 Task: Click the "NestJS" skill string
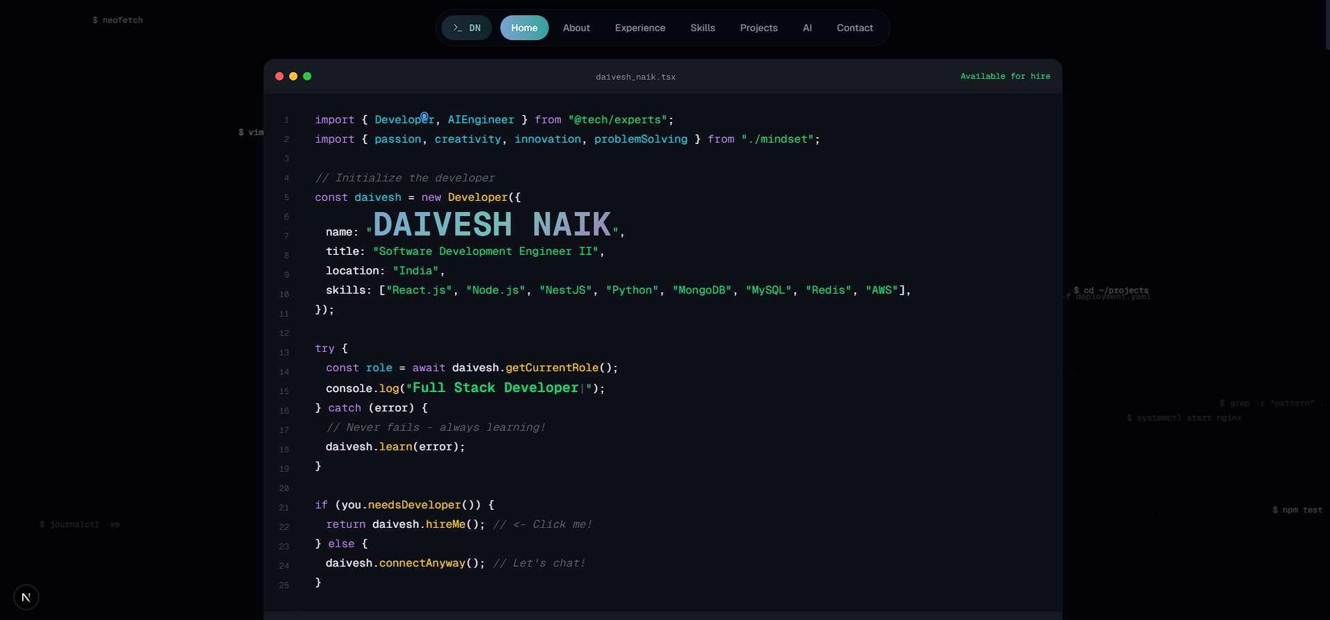(x=566, y=290)
